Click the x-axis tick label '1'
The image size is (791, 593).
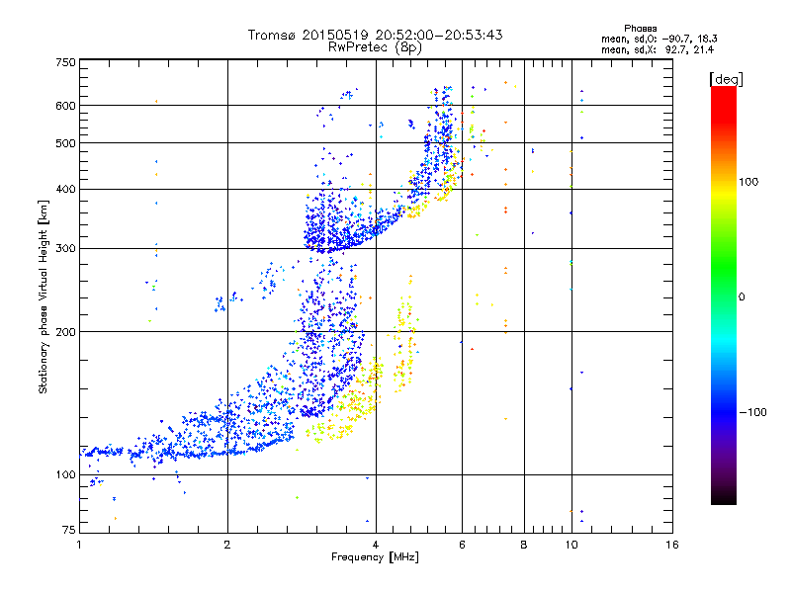[x=79, y=545]
